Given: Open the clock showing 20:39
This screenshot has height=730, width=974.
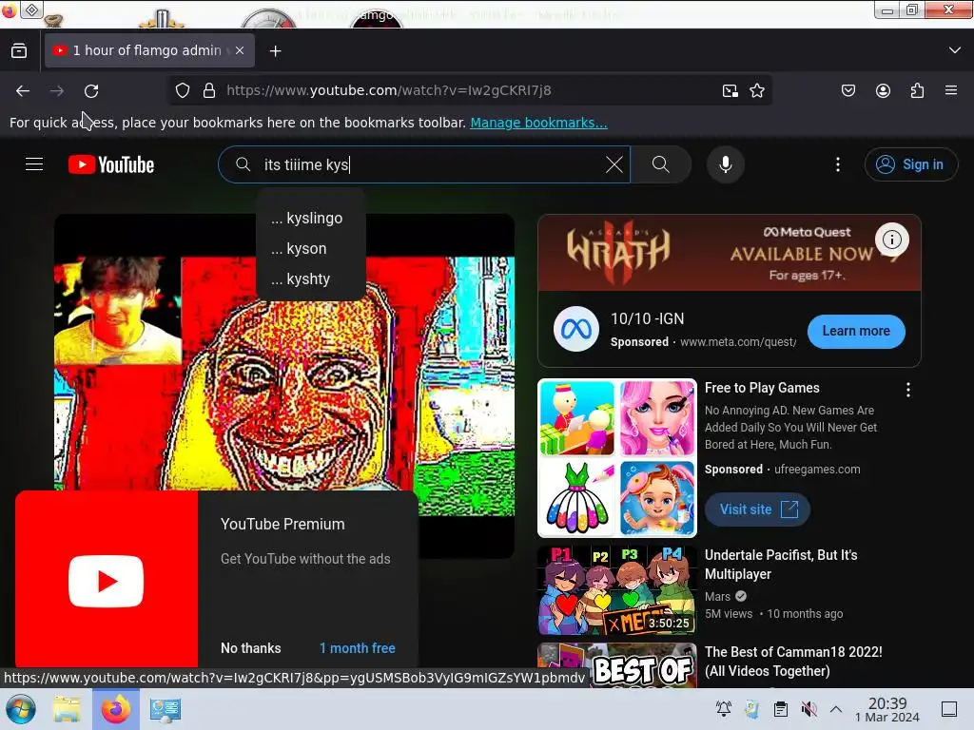Looking at the screenshot, I should [x=887, y=709].
